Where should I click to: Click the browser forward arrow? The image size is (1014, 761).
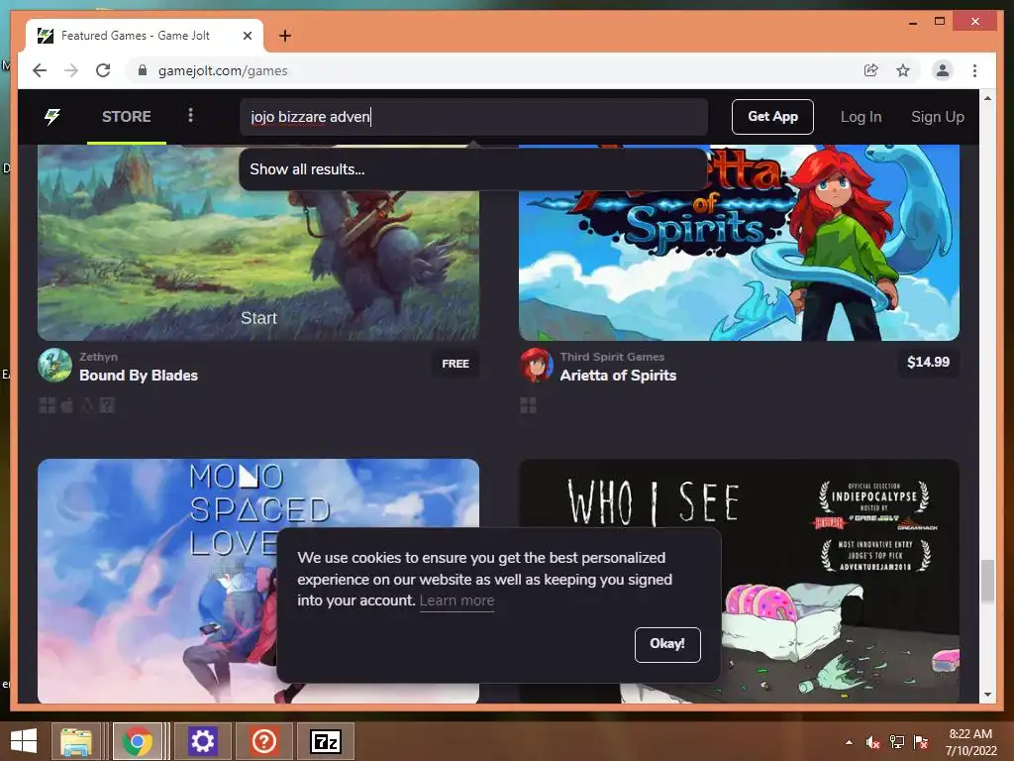(x=71, y=70)
